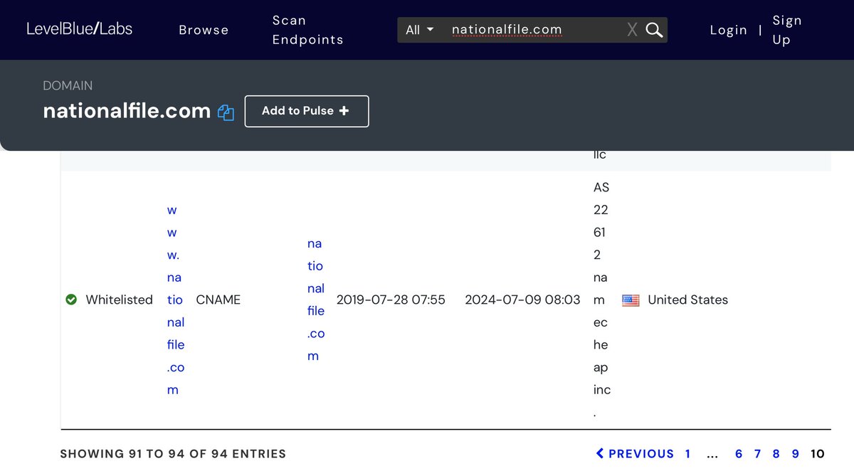Click the search field containing nationalfile.com
Screen dimensions: 854x471
click(x=534, y=30)
